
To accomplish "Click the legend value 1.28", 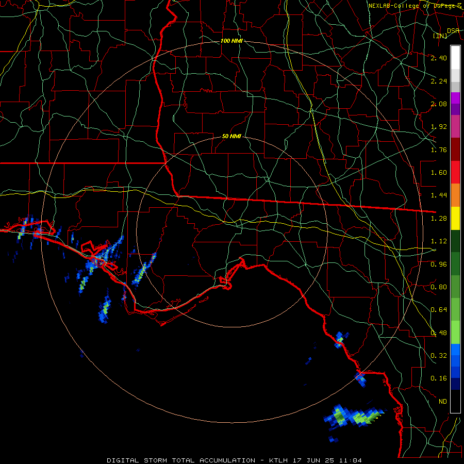I will click(x=439, y=219).
